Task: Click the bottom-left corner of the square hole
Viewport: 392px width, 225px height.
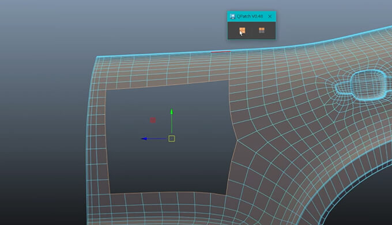Action: click(110, 193)
